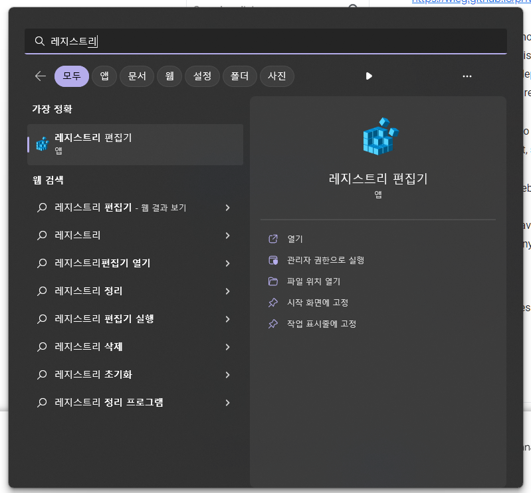Open 레지스트리 편집기 best match result

pyautogui.click(x=135, y=145)
